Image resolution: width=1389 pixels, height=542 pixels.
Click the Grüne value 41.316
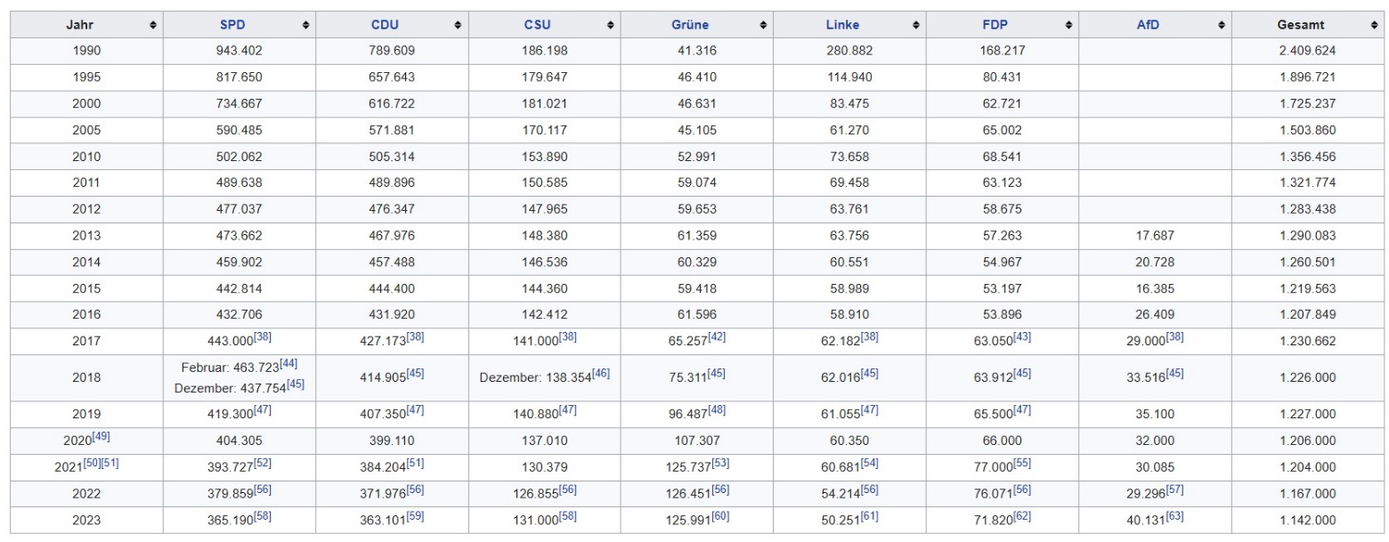697,51
